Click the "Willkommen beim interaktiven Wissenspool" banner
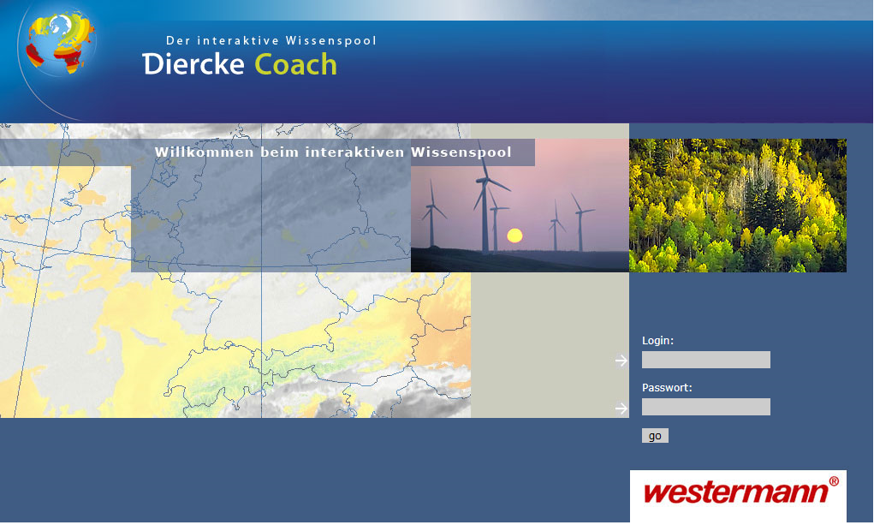This screenshot has width=874, height=525. [x=332, y=152]
